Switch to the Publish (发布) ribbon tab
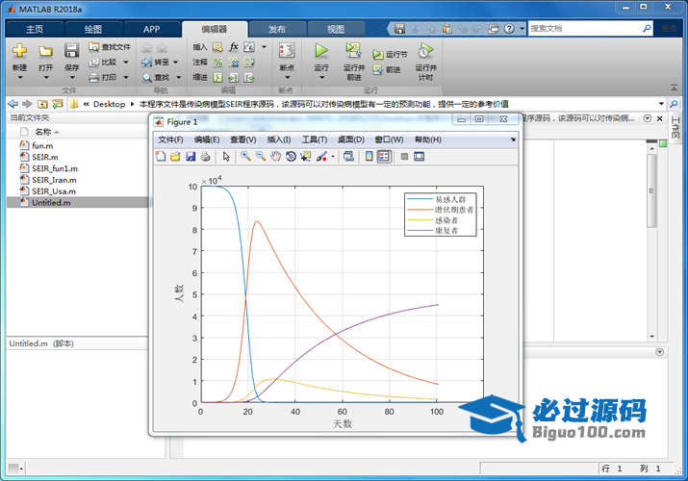This screenshot has height=481, width=688. pyautogui.click(x=276, y=29)
